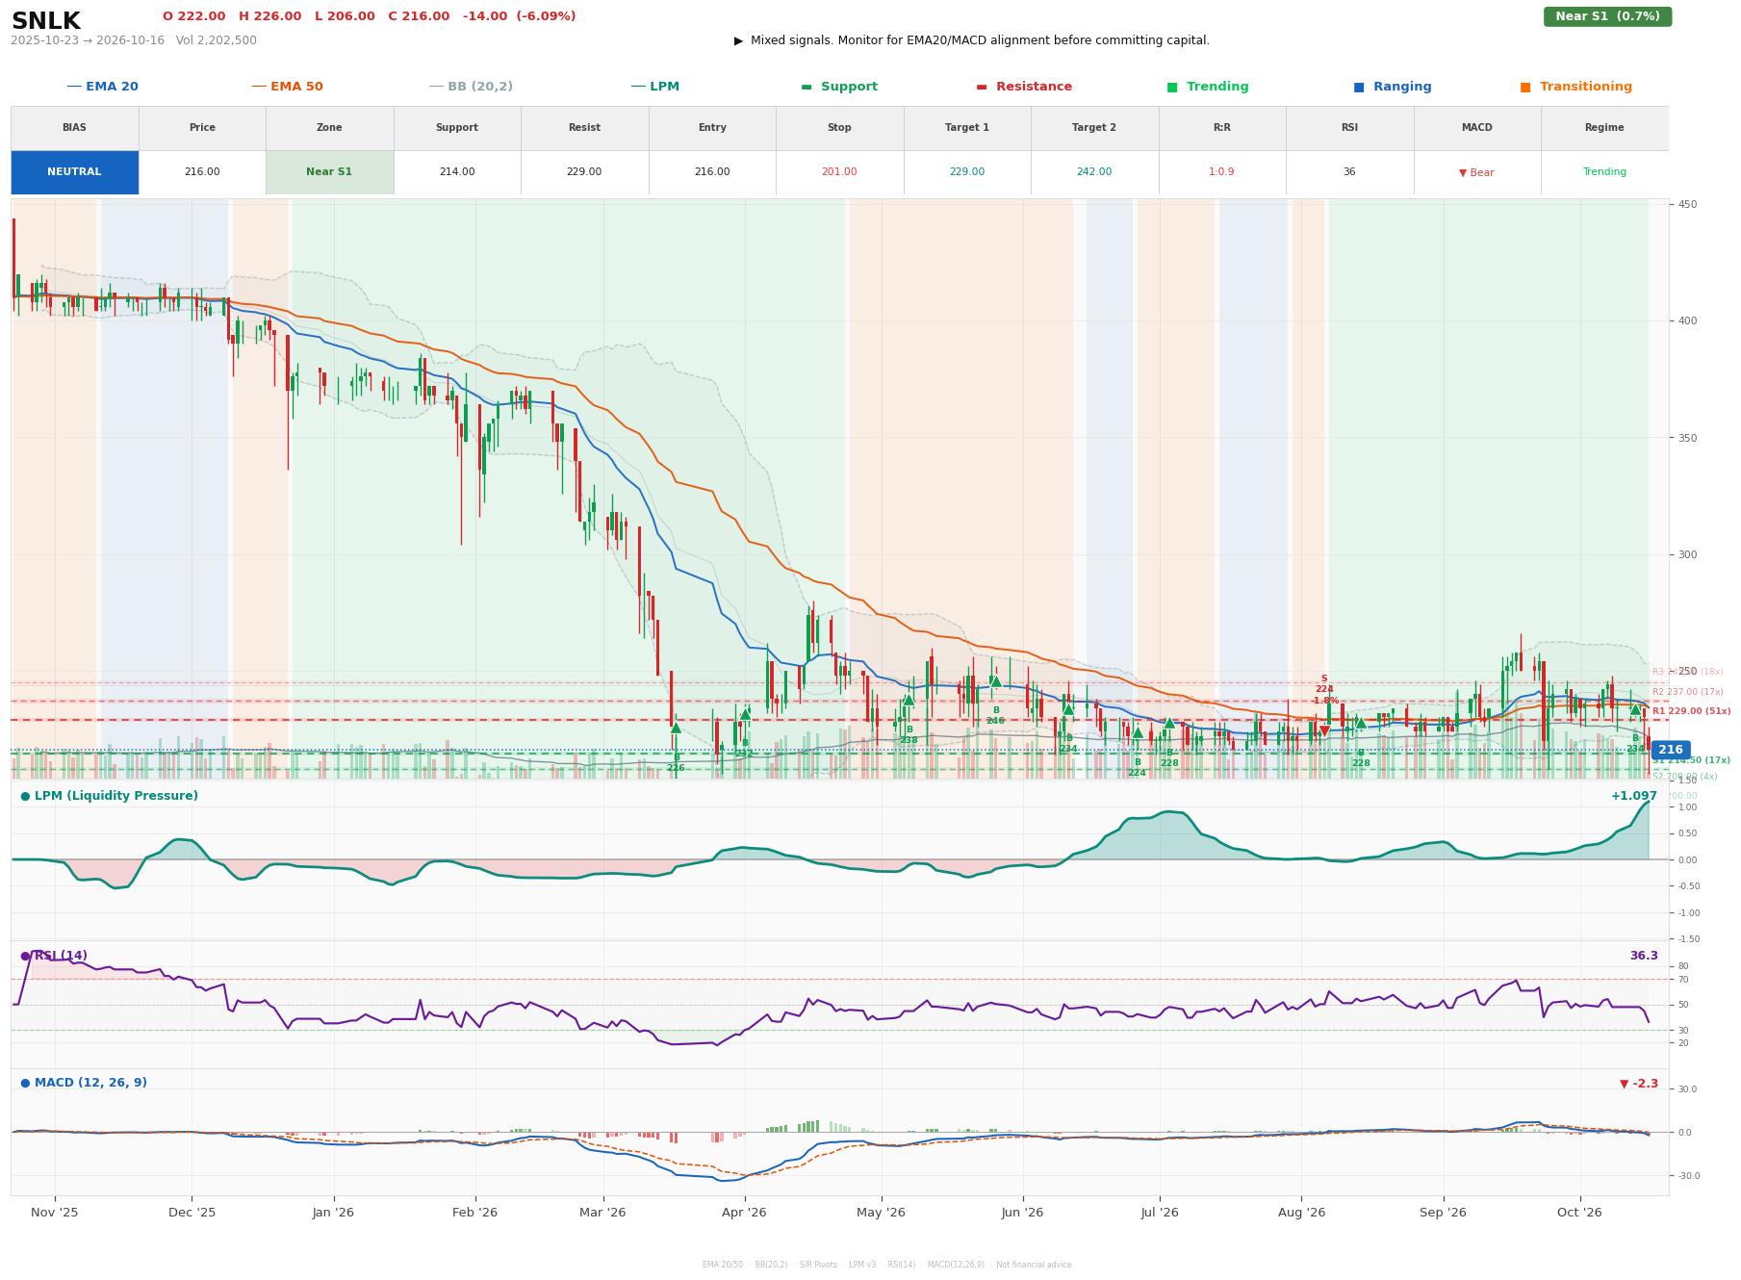Click the Apr '26 date axis label
This screenshot has height=1280, width=1741.
click(744, 1213)
